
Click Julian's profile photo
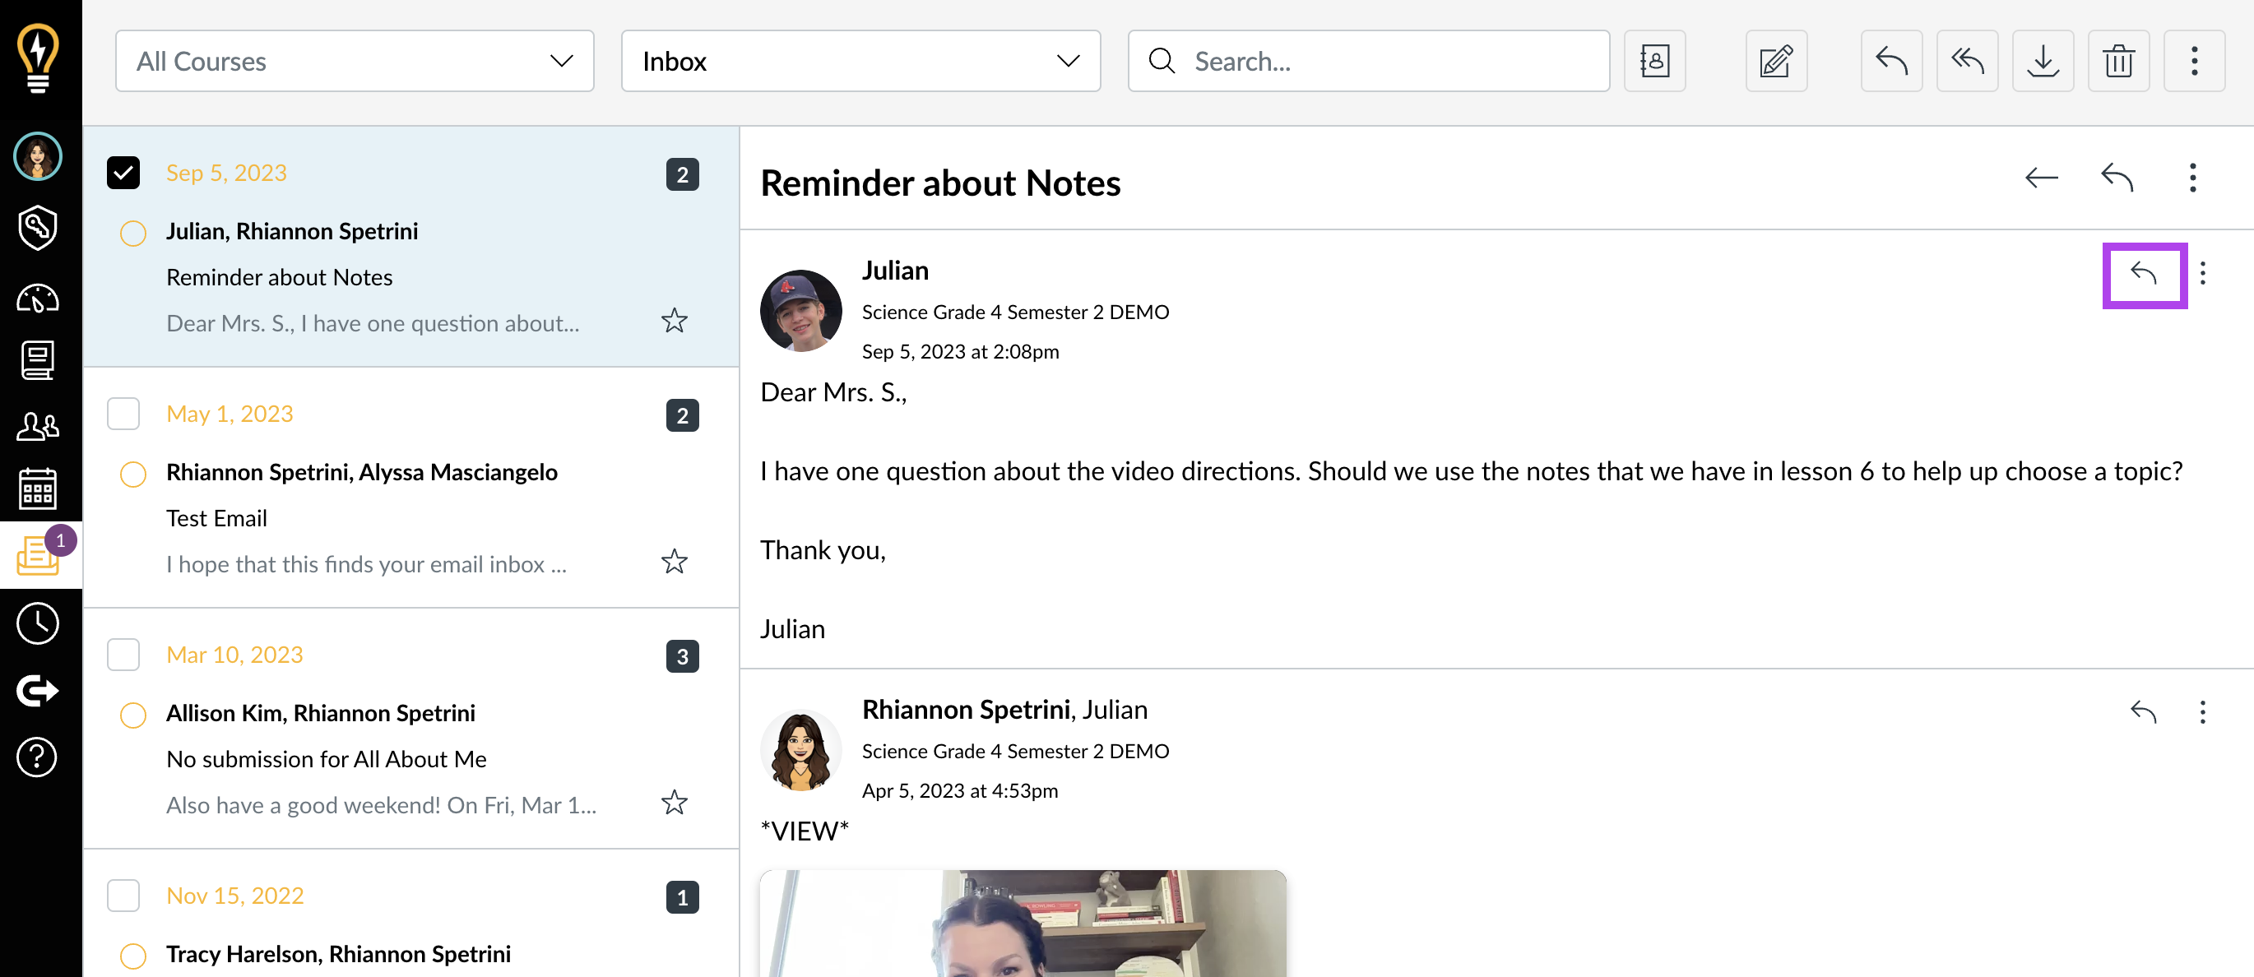pyautogui.click(x=800, y=311)
